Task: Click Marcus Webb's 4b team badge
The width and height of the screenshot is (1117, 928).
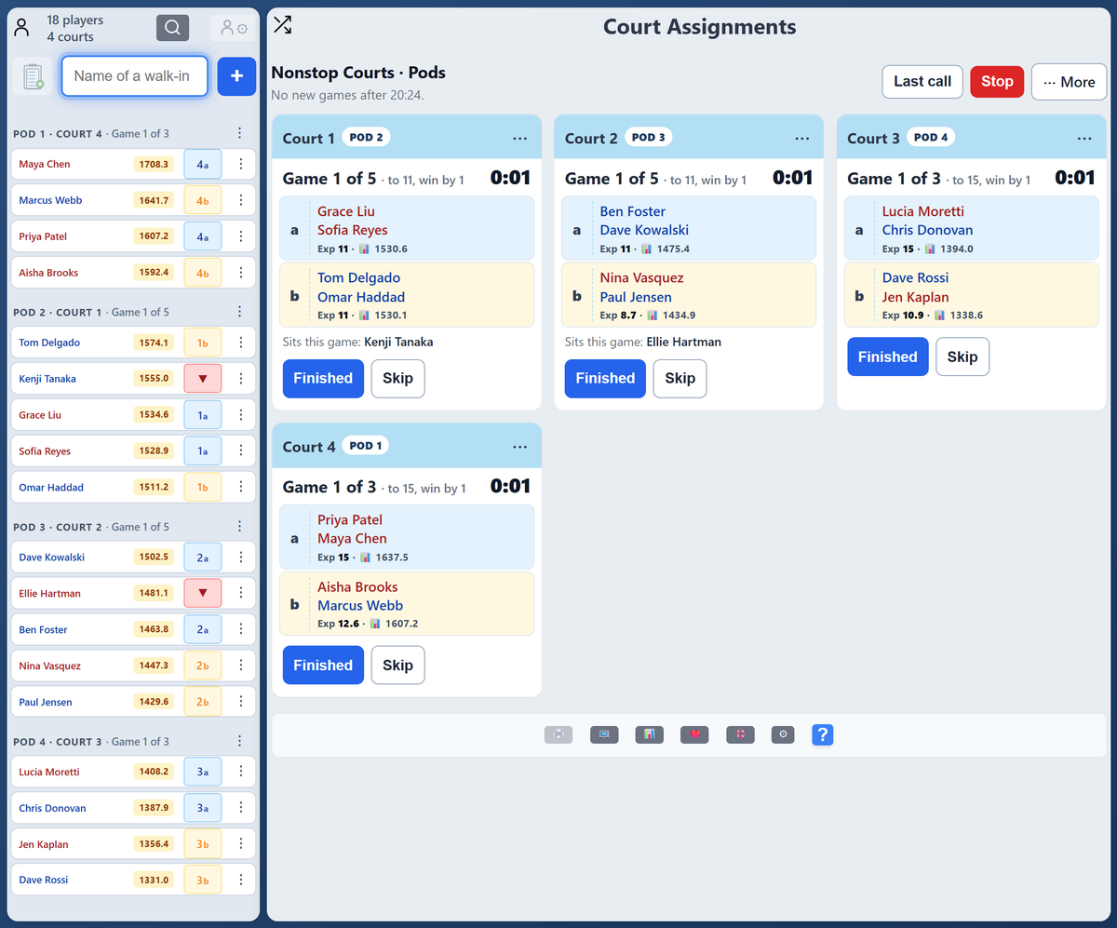Action: pos(203,200)
